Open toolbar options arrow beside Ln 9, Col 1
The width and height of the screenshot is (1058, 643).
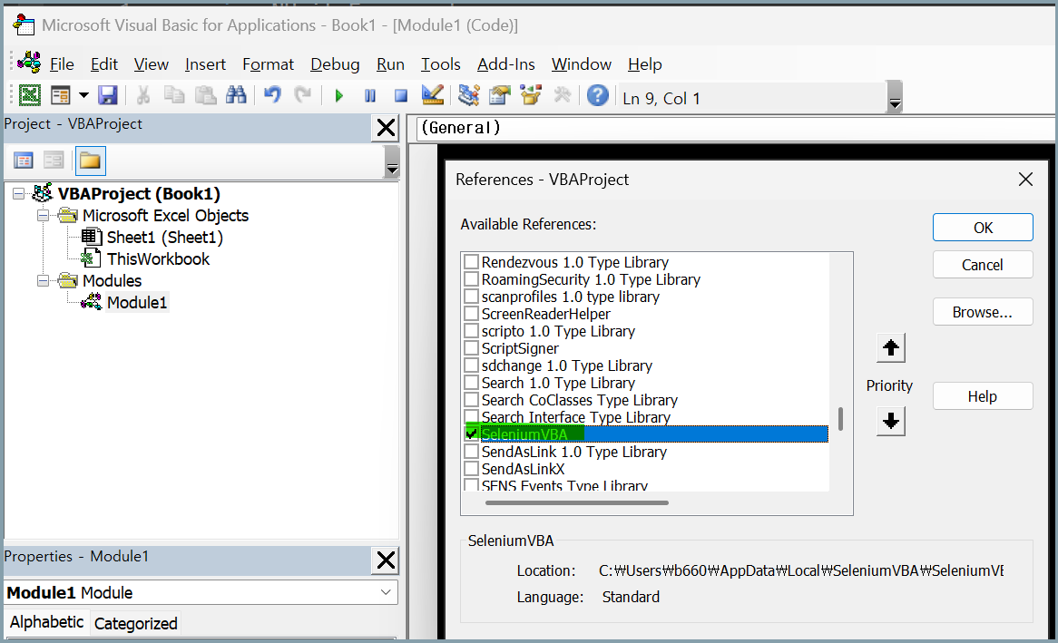pyautogui.click(x=895, y=96)
